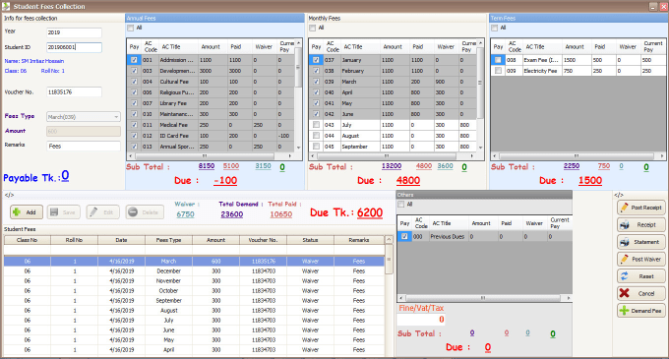669x359 pixels.
Task: Check the All checkbox in Others panel
Action: coord(401,205)
